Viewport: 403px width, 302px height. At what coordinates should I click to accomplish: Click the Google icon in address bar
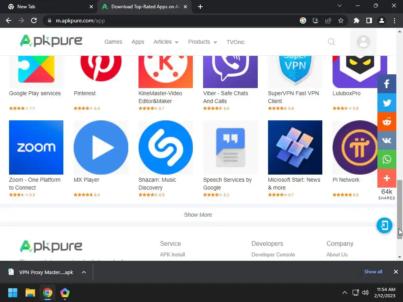click(x=303, y=20)
